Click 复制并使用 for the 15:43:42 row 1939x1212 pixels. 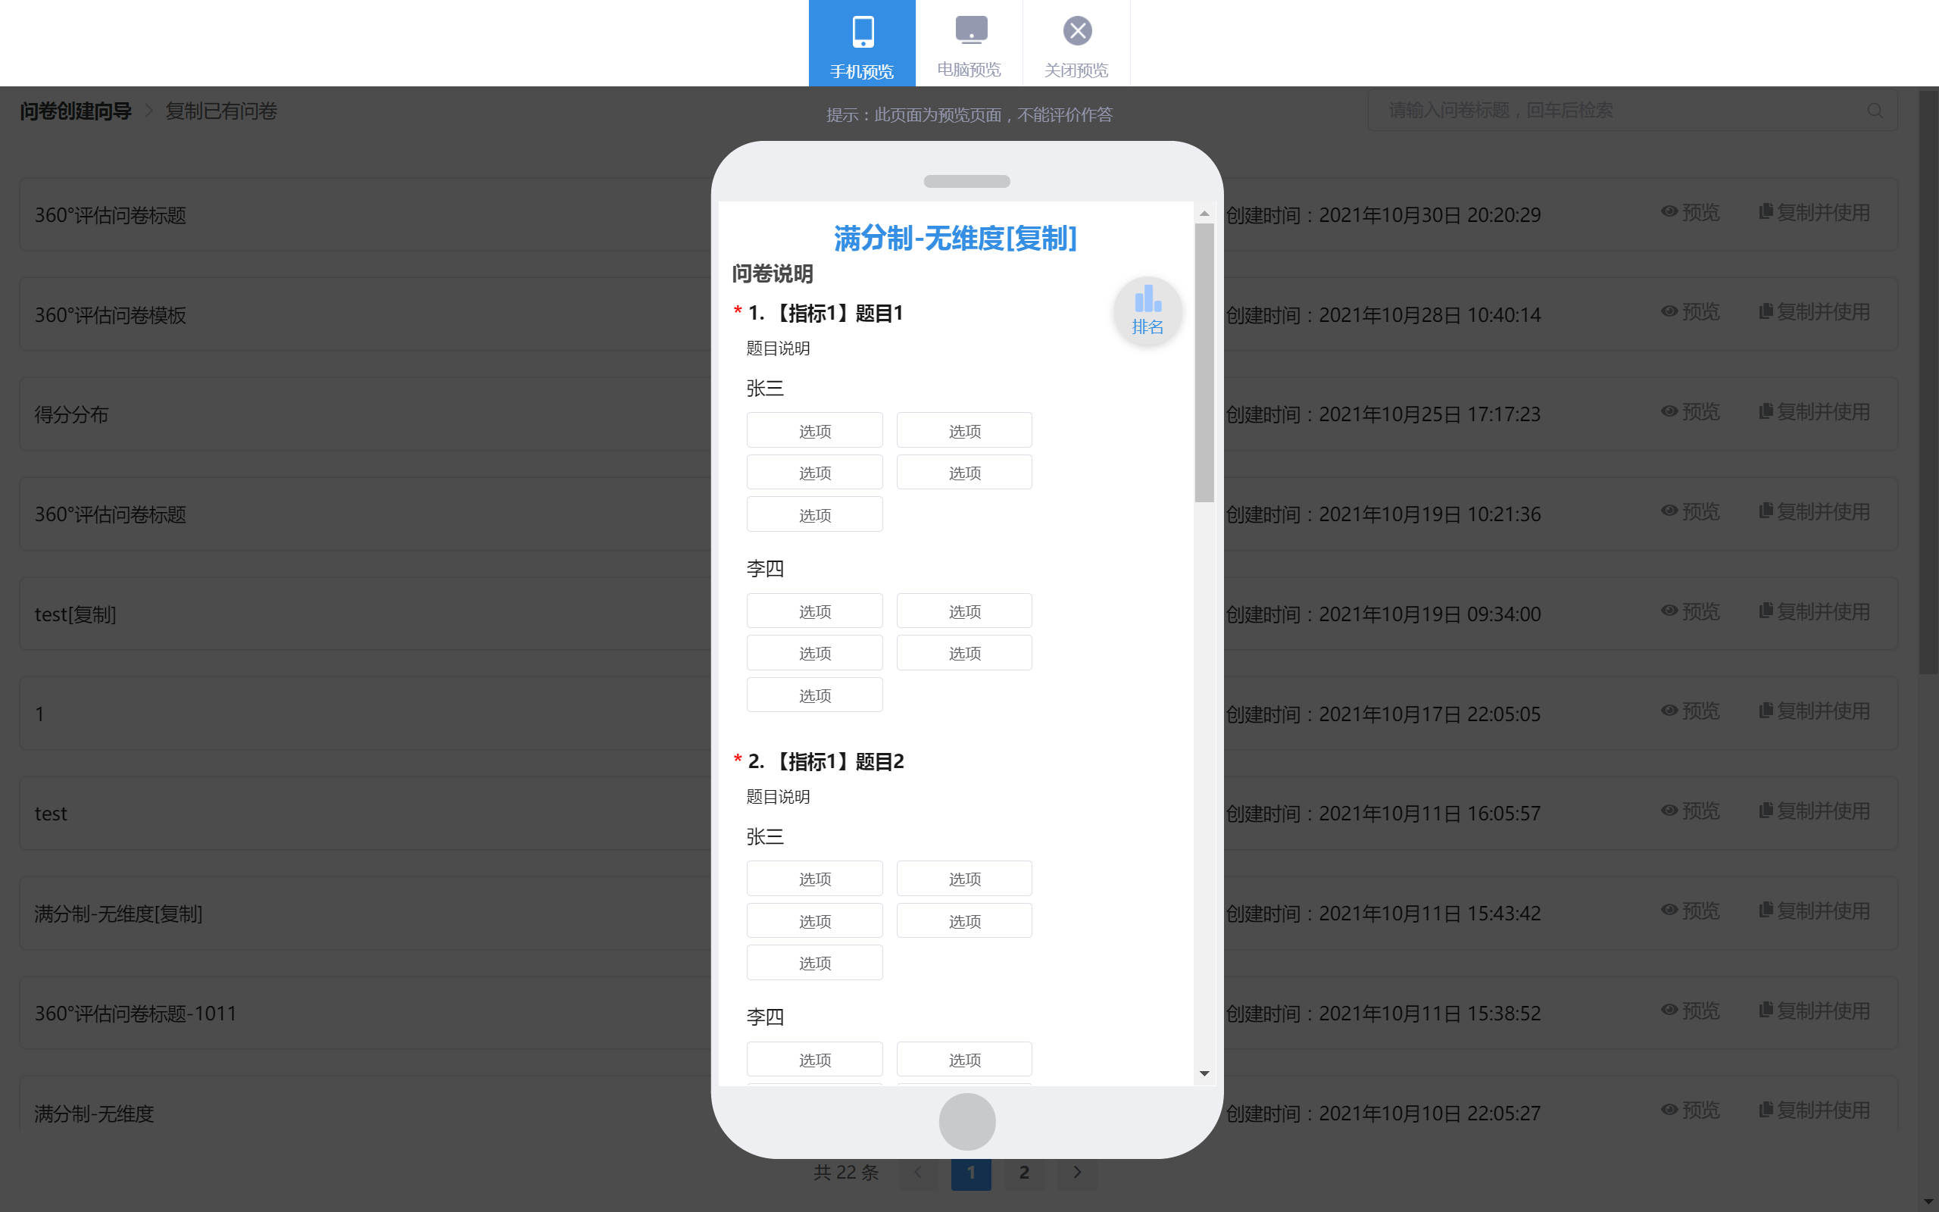click(1815, 911)
